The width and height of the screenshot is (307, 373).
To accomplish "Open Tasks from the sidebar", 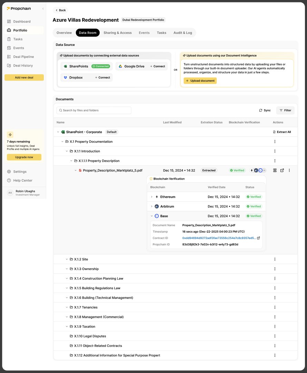I will point(24,39).
